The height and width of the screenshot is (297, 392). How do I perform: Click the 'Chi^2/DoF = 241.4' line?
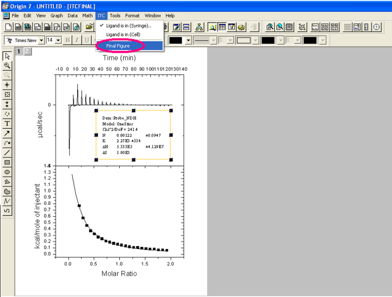tap(120, 130)
